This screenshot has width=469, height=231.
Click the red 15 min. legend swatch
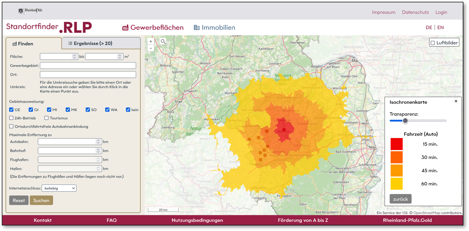397,144
